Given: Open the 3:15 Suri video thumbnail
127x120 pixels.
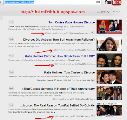Looking at the screenshot, I should 109,44.
